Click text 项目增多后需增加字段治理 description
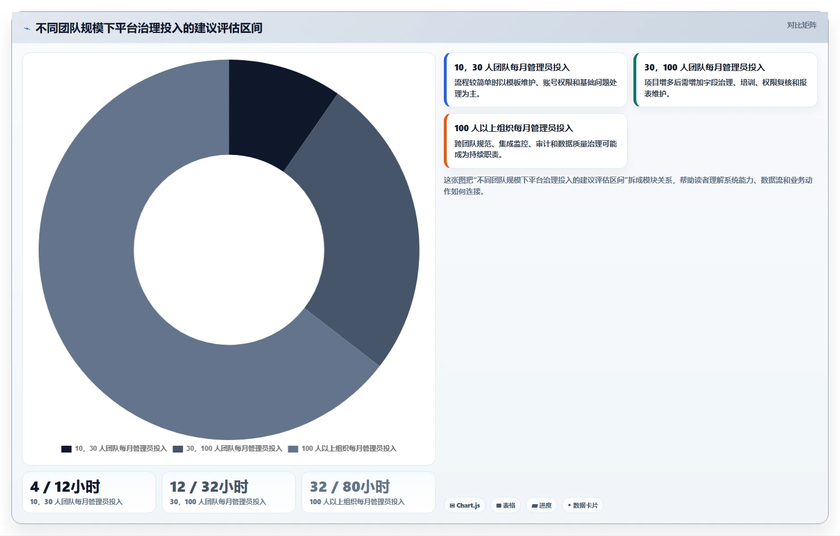Screen dimensions: 840x536 (725, 88)
